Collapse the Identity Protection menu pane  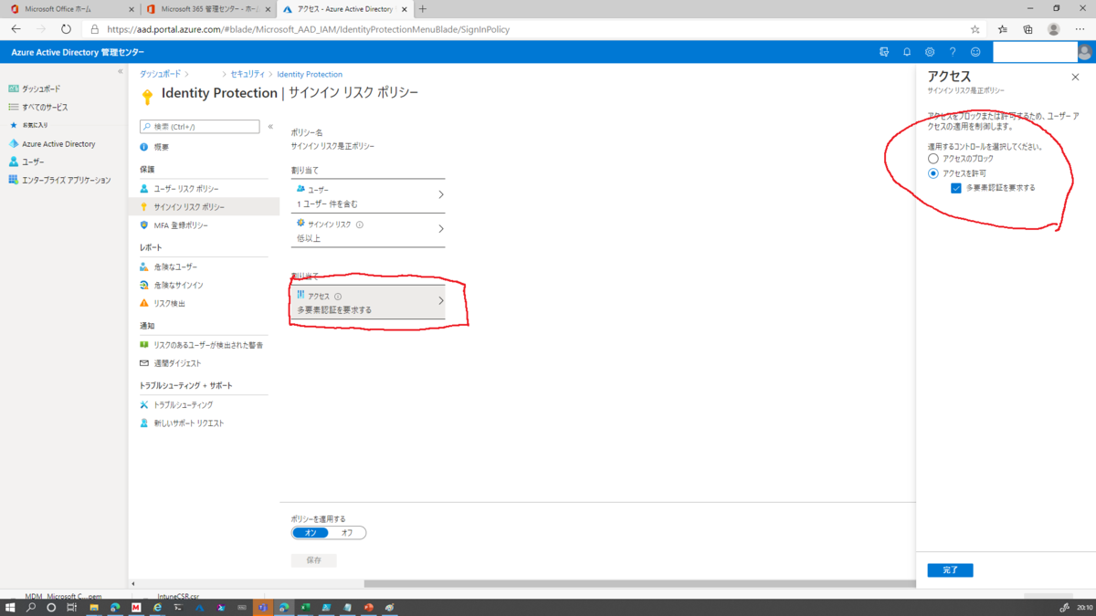[270, 127]
